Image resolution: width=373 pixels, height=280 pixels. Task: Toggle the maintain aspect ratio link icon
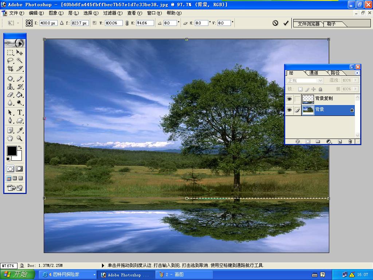(x=127, y=23)
